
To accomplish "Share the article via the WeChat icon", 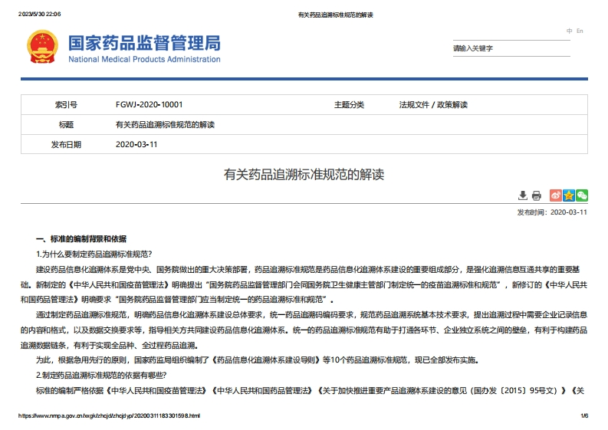I will (582, 195).
